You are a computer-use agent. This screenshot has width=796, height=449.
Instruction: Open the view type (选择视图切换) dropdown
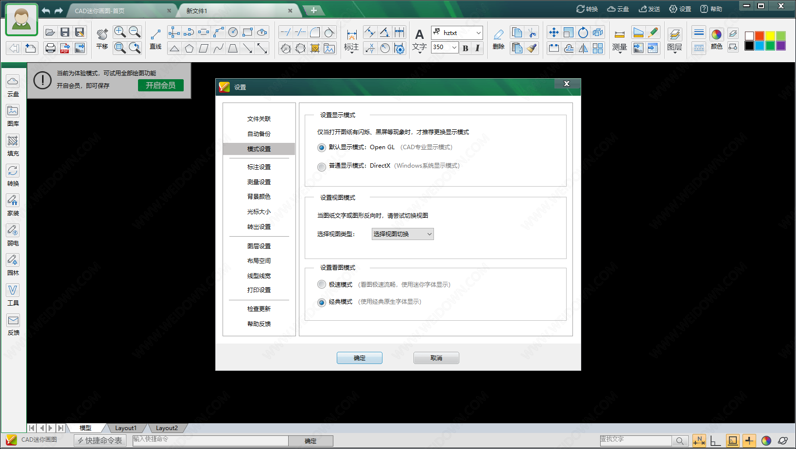[402, 234]
